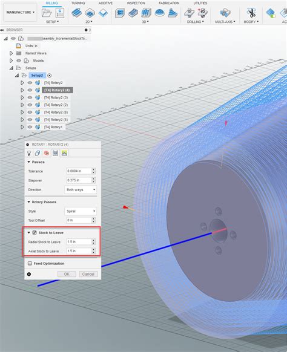Enable the Feed Optimization checkbox
287x352 pixels.
coord(30,263)
